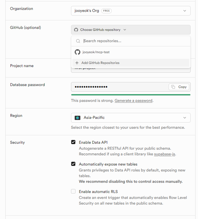Copy the database password
The image size is (198, 219).
(179, 87)
